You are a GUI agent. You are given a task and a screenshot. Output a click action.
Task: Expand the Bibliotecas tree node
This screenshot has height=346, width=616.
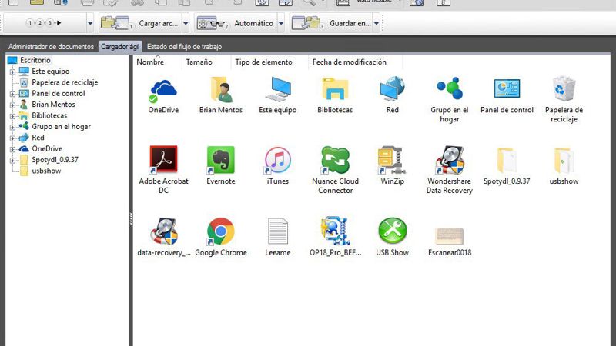pyautogui.click(x=12, y=116)
